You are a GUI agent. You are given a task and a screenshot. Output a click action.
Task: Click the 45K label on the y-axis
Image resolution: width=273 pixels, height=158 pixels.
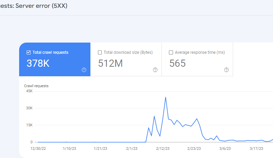pyautogui.click(x=29, y=91)
